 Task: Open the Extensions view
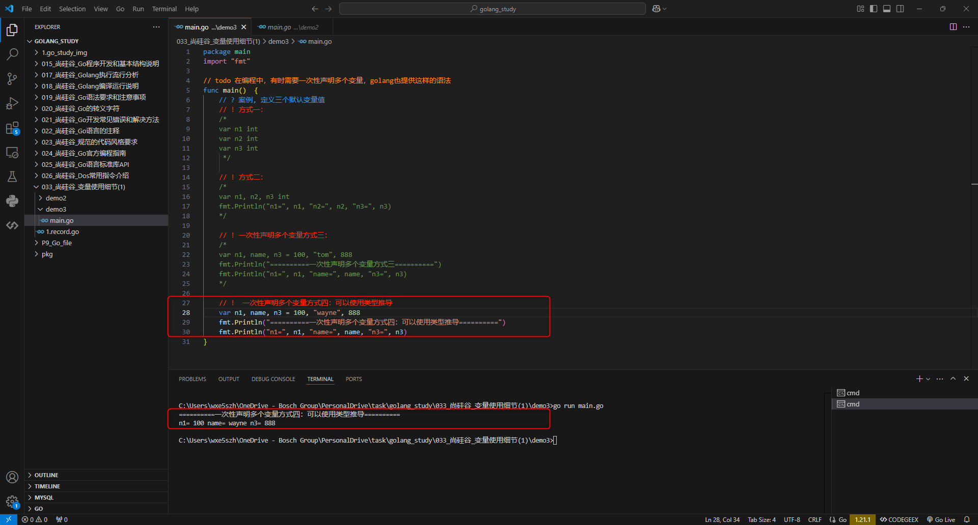coord(12,128)
